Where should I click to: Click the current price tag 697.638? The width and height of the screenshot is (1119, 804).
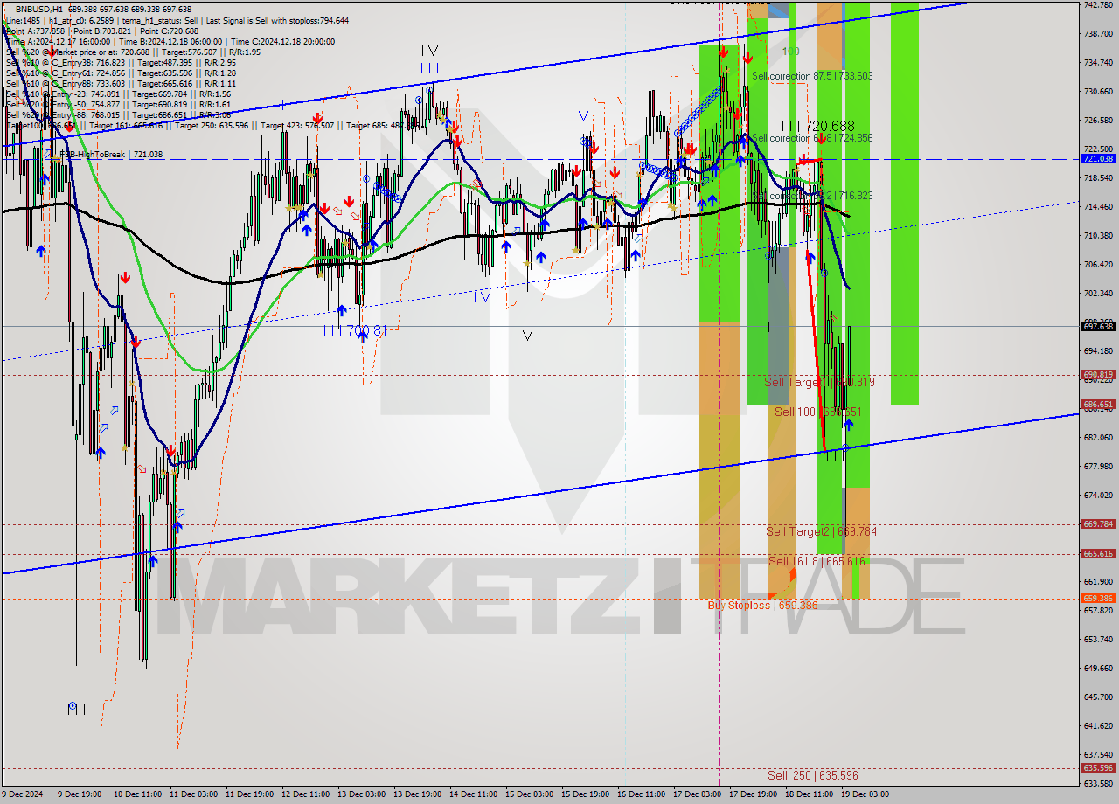coord(1098,326)
